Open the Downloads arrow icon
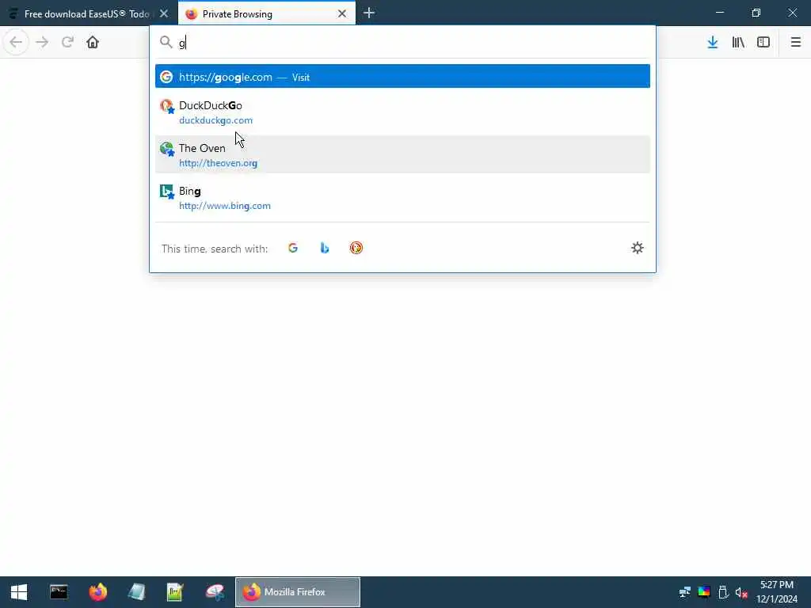The height and width of the screenshot is (608, 811). pyautogui.click(x=713, y=42)
